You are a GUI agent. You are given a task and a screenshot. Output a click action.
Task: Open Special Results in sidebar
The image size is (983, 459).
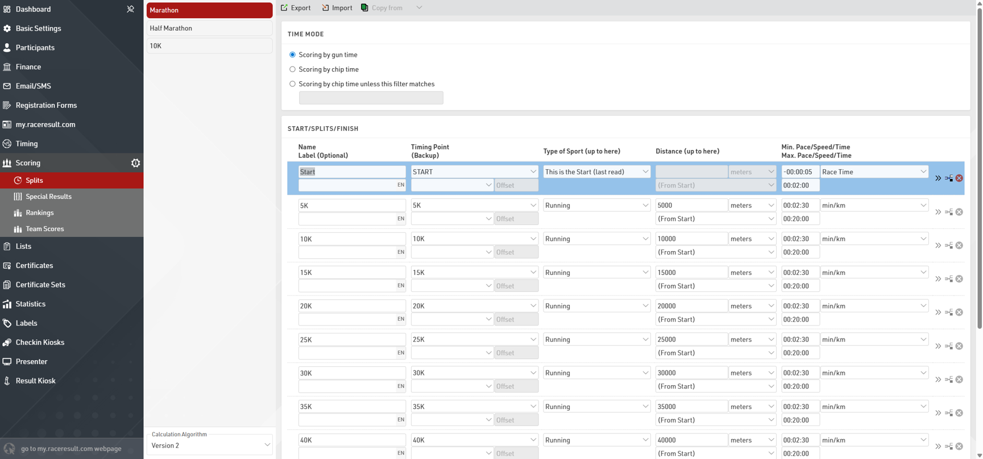(48, 197)
